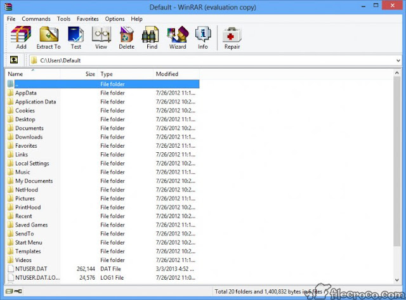Select the Recent folder name

tap(23, 216)
